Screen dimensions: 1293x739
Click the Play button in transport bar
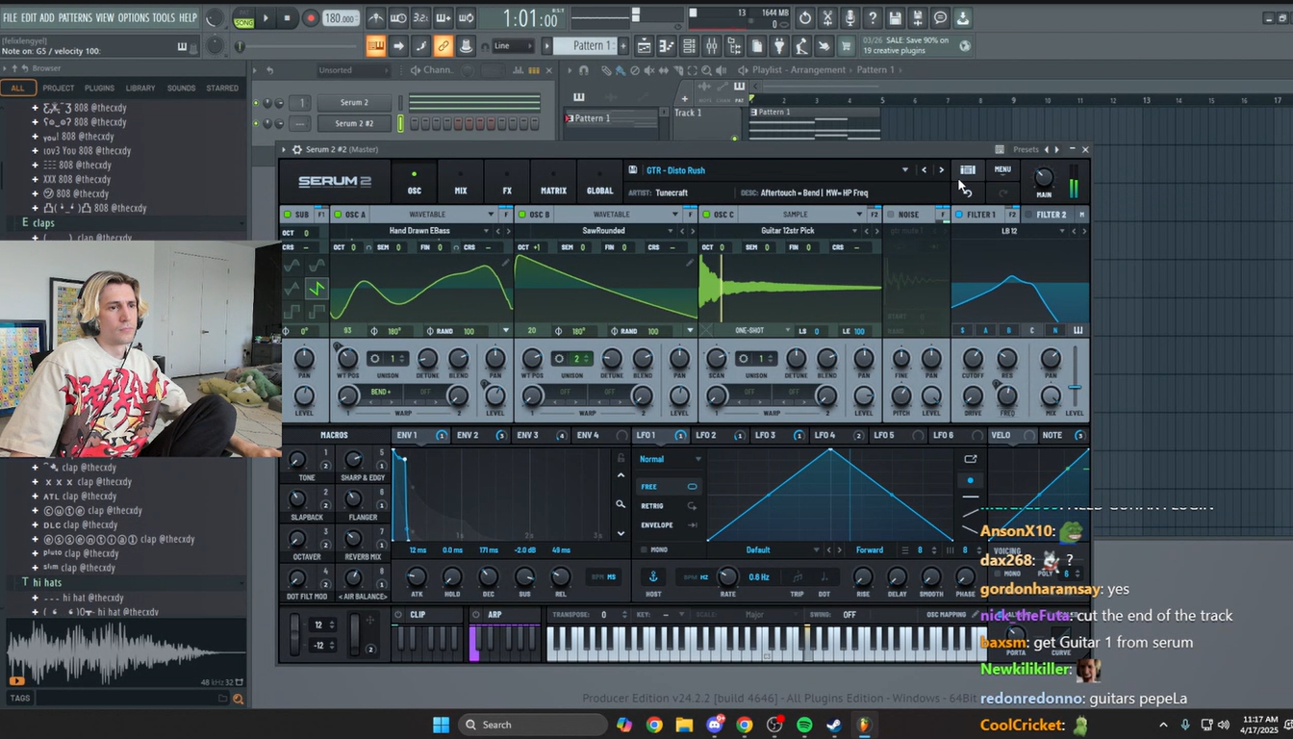(x=266, y=17)
